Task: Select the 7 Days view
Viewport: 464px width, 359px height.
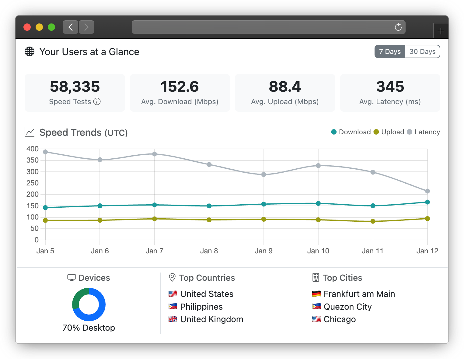Action: (x=390, y=51)
